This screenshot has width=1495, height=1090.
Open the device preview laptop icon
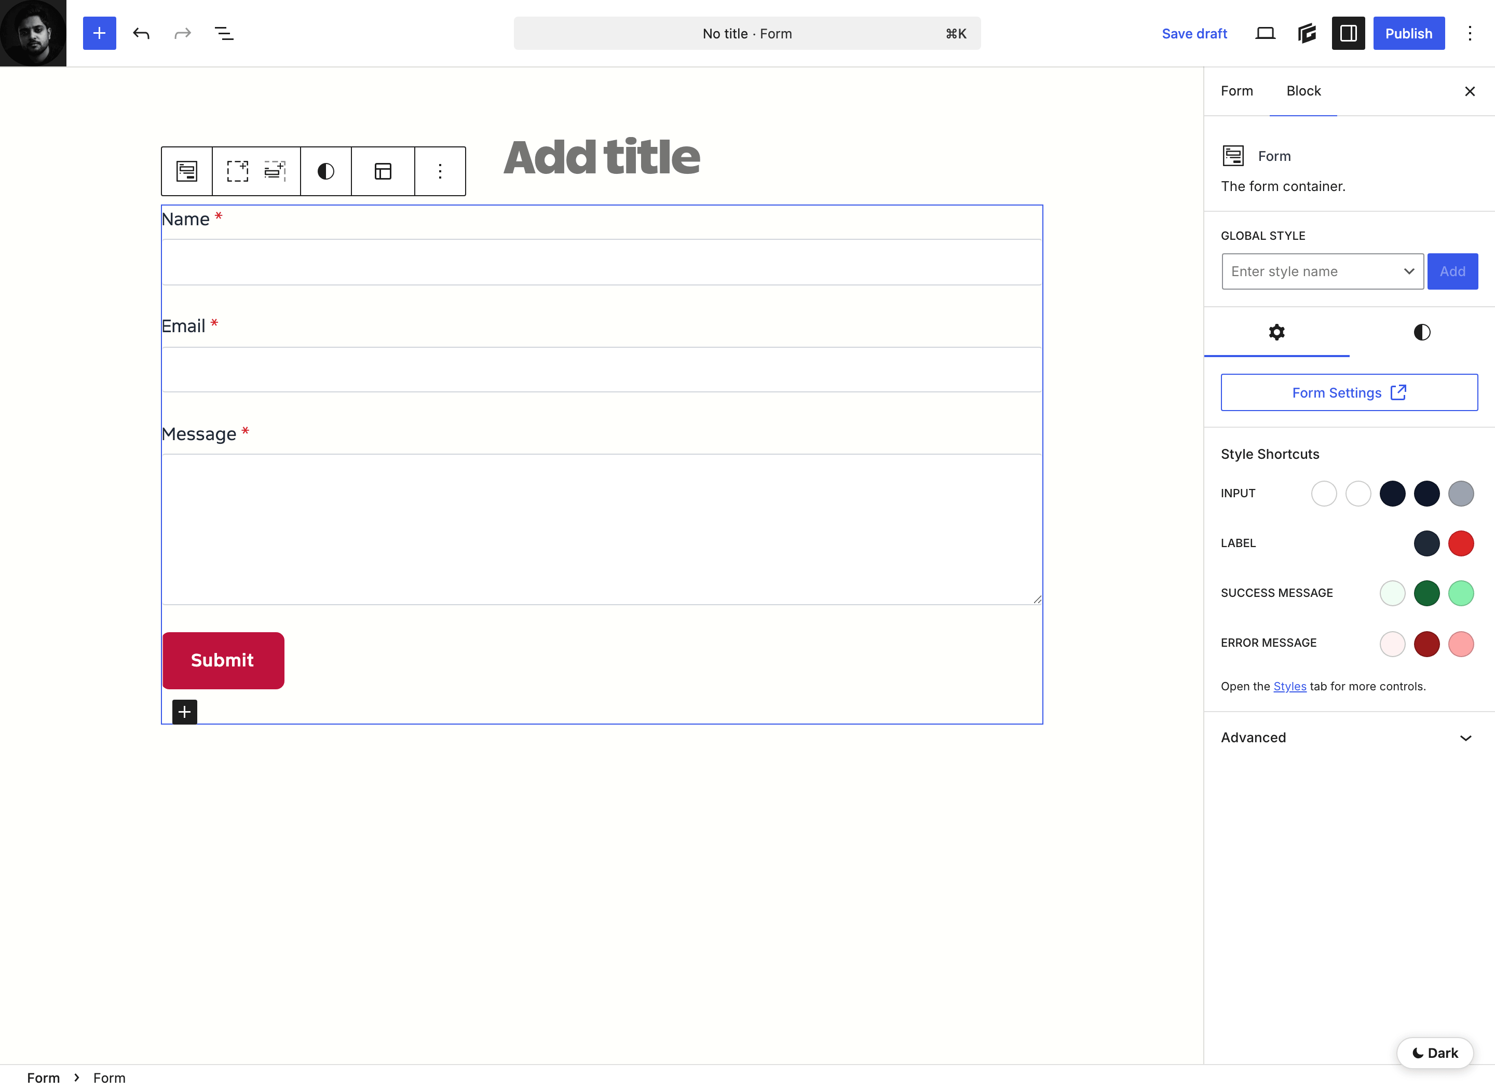pos(1265,33)
